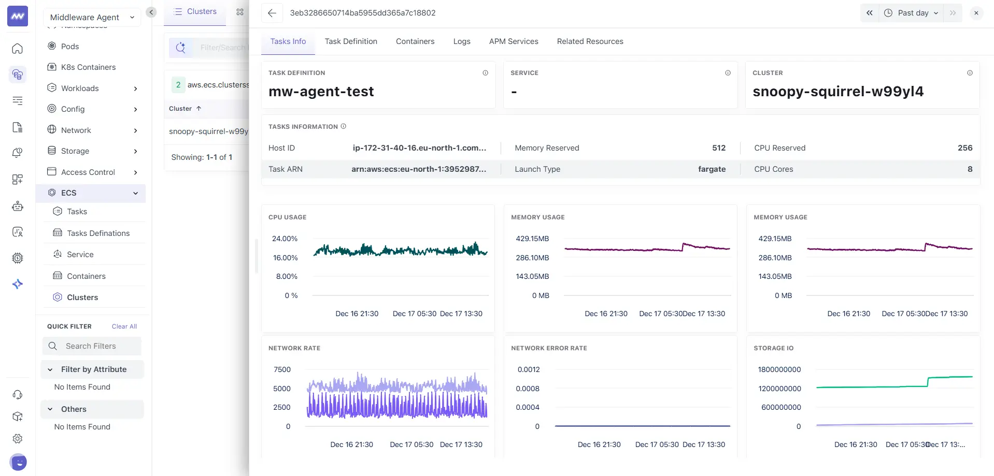
Task: Open the APM Services tab
Action: (513, 41)
